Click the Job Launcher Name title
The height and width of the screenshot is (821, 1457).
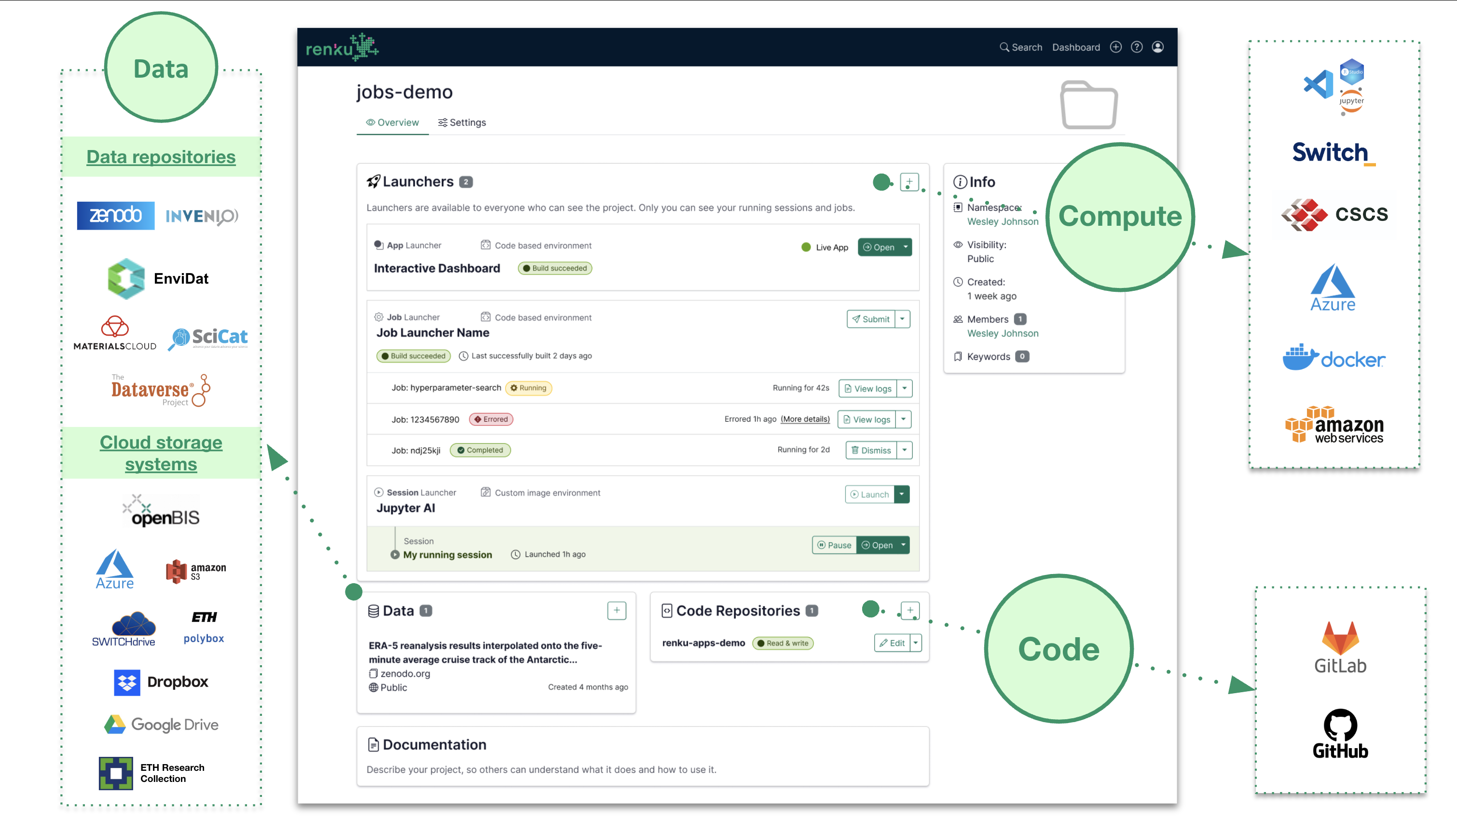433,332
